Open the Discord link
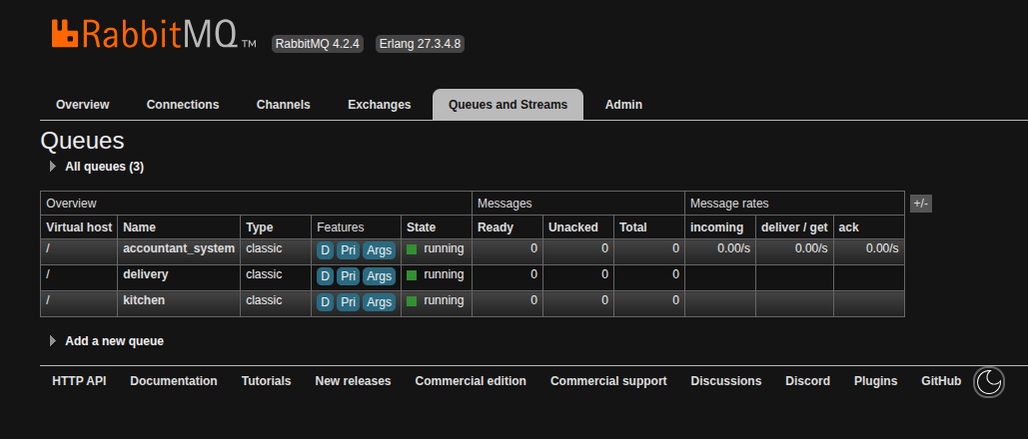Image resolution: width=1028 pixels, height=439 pixels. click(x=807, y=381)
